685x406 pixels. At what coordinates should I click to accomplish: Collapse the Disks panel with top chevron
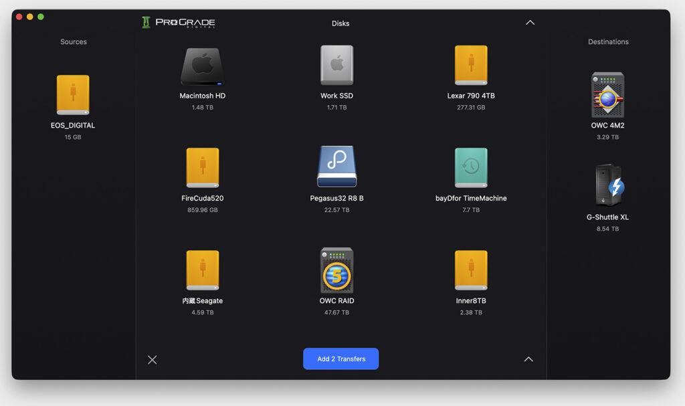(530, 23)
